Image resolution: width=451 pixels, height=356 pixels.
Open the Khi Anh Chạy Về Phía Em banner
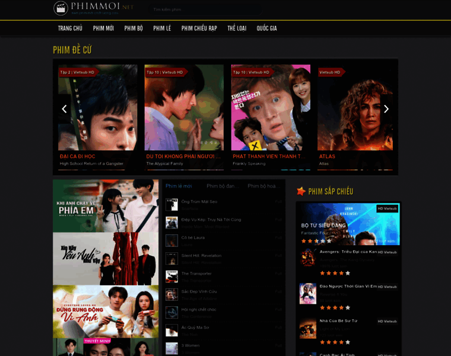pyautogui.click(x=106, y=206)
